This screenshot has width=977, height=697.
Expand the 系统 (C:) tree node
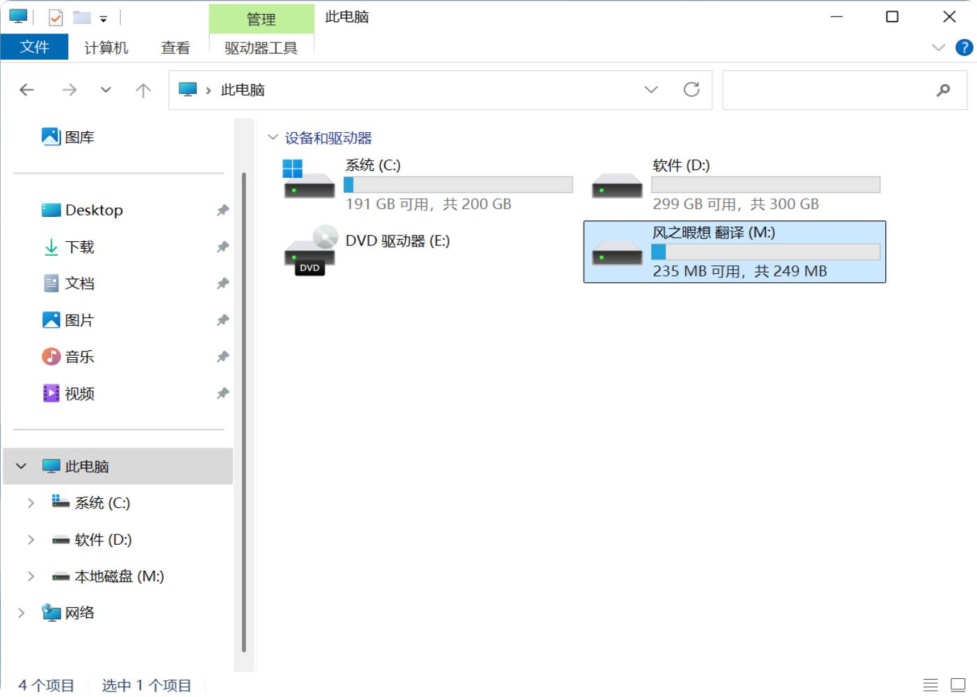coord(31,503)
